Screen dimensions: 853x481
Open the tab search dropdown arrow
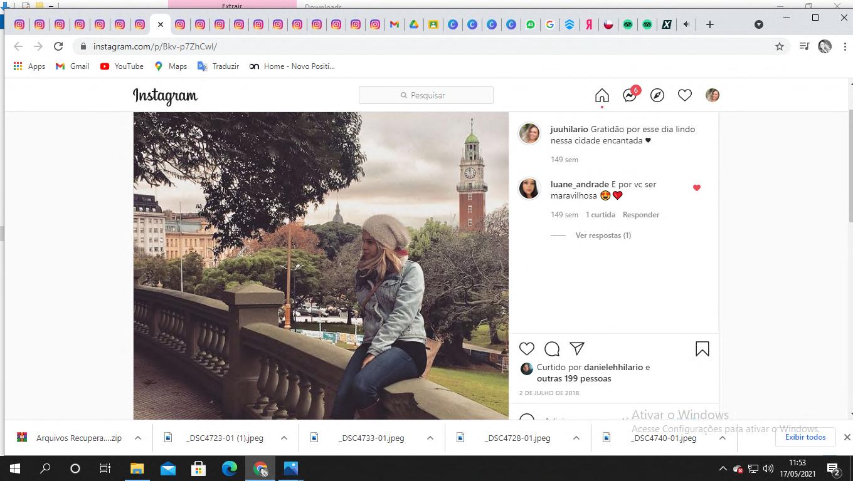click(x=759, y=24)
